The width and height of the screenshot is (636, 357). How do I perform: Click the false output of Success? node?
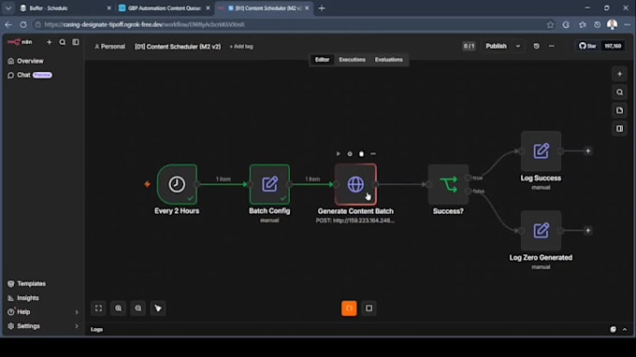[x=469, y=191]
